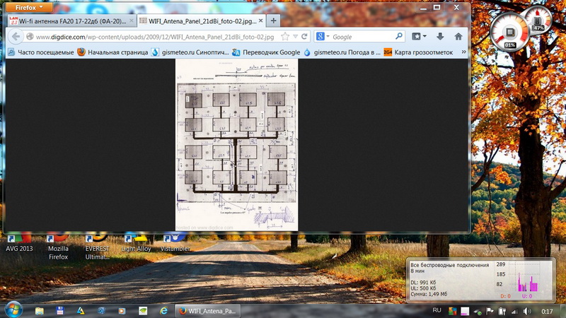The image size is (566, 318).
Task: Open the Начальная страница bookmark
Action: pos(112,52)
